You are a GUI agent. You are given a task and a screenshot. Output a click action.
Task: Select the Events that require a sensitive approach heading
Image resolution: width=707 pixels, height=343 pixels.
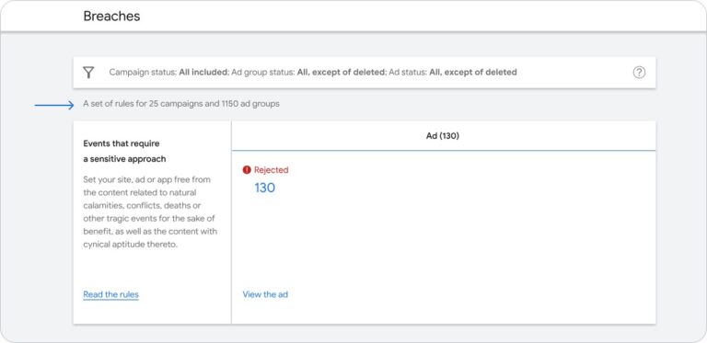point(124,151)
